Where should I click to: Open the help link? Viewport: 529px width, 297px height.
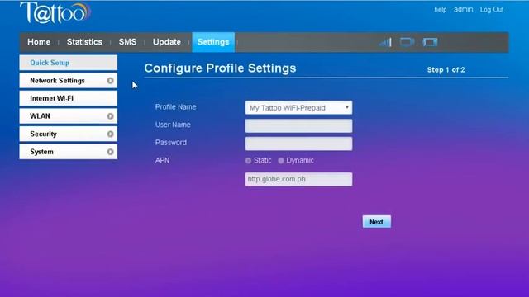coord(441,9)
